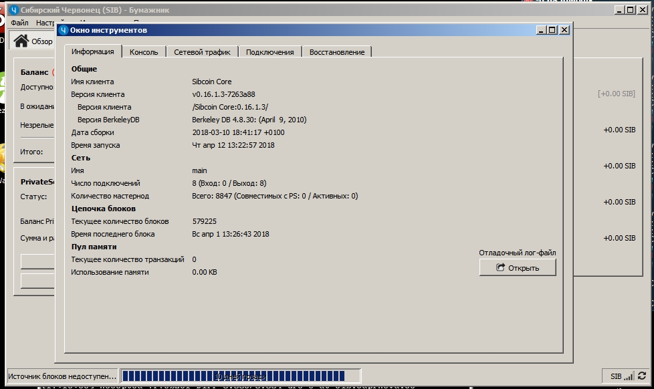
Task: Click the startup time Чт апр 12 value
Action: pyautogui.click(x=233, y=145)
